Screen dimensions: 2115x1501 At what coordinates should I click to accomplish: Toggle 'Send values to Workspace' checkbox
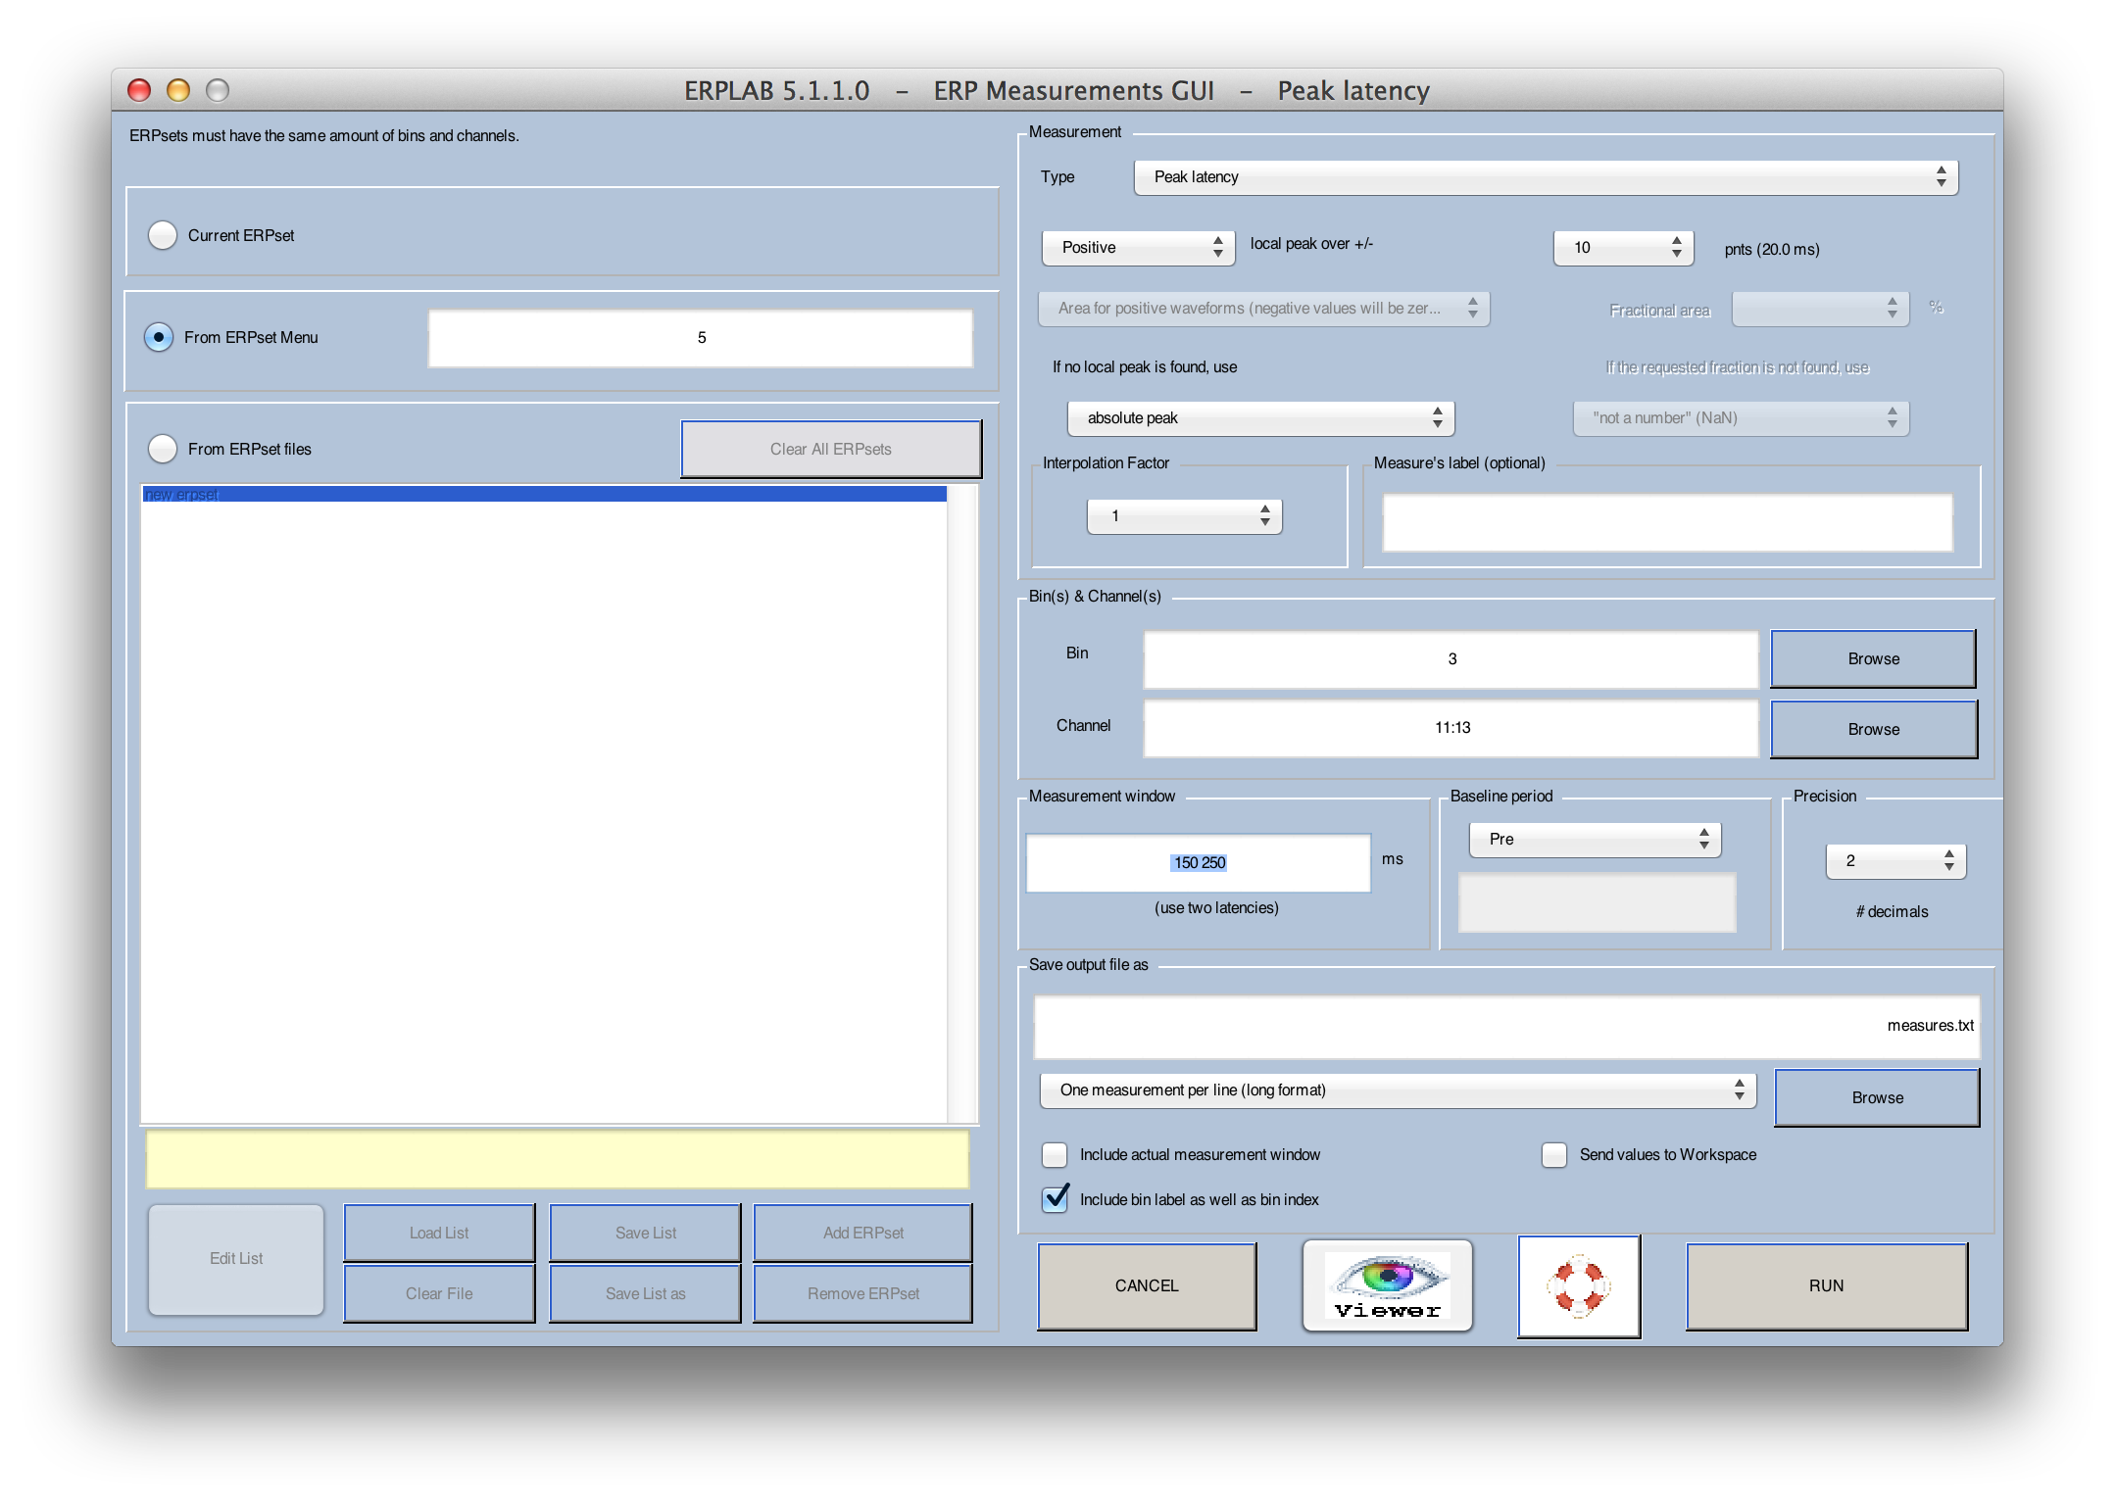coord(1547,1155)
